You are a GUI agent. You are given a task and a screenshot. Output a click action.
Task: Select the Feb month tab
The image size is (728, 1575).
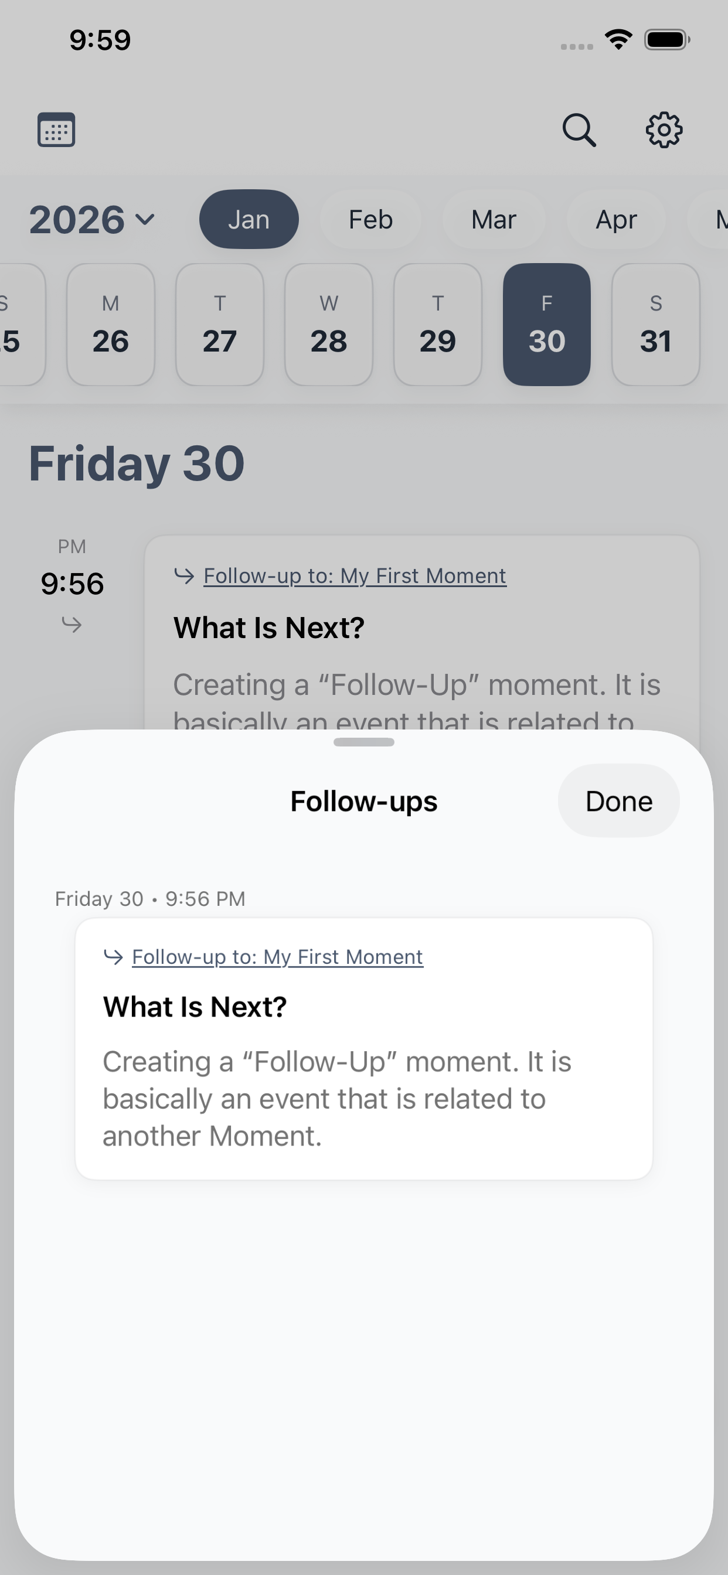(370, 220)
